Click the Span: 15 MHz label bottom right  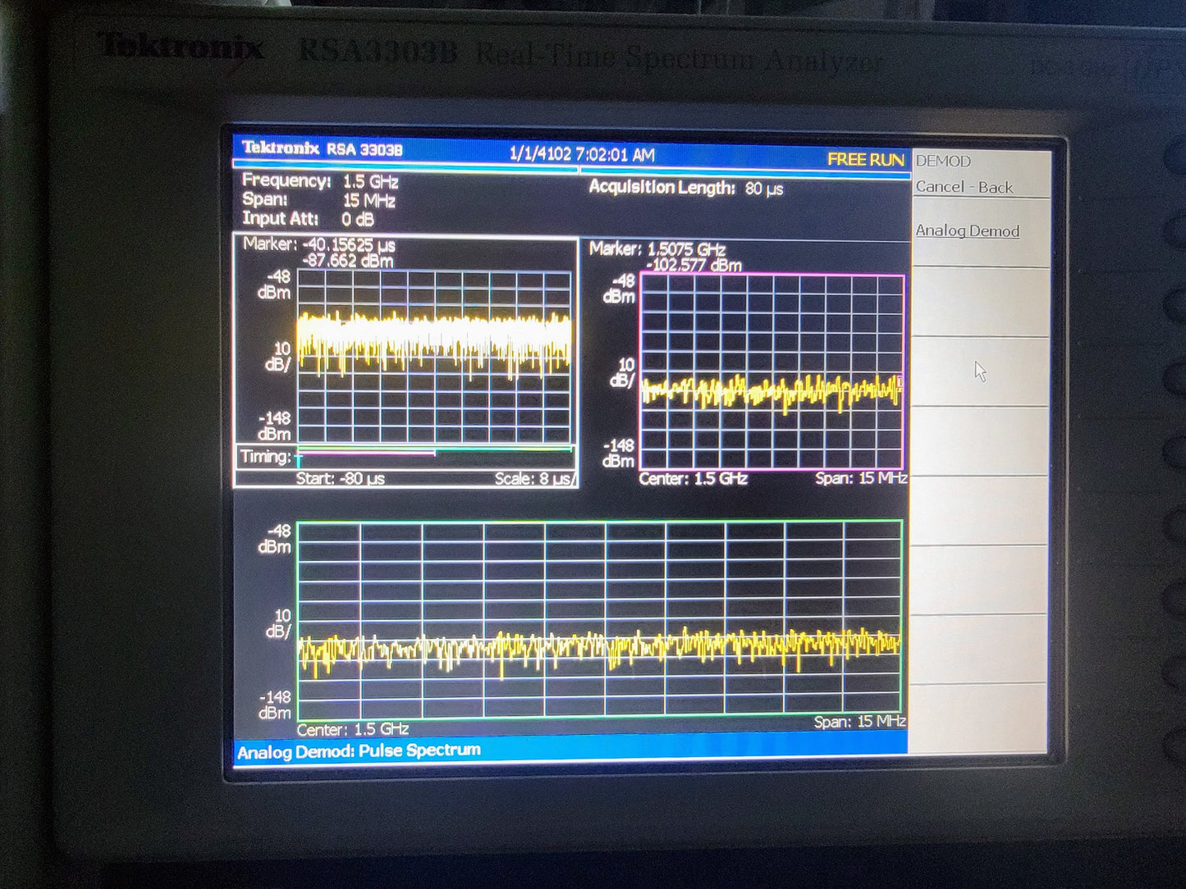pyautogui.click(x=858, y=719)
